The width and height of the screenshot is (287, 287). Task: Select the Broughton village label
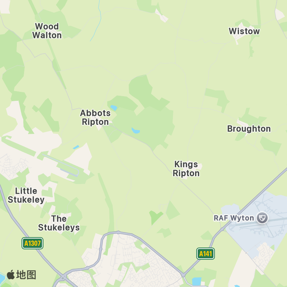tap(249, 129)
